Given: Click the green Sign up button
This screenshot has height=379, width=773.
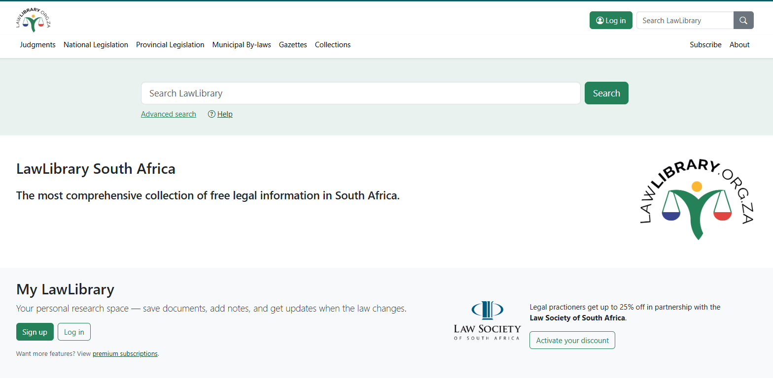Looking at the screenshot, I should (x=35, y=332).
